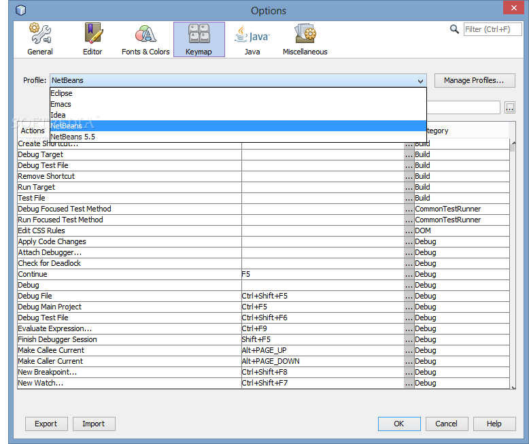Select Debug Focused Test Method action
This screenshot has width=529, height=444.
click(x=130, y=209)
